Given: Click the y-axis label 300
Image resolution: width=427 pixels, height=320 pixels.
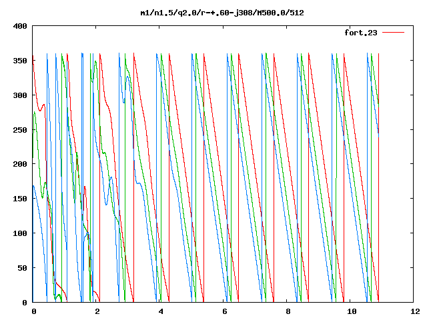Looking at the screenshot, I should 20,95.
